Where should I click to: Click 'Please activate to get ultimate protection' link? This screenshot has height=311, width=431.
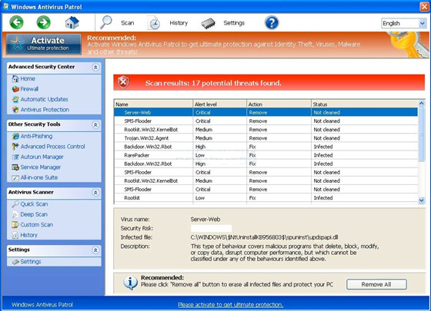[230, 305]
